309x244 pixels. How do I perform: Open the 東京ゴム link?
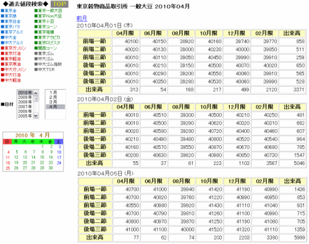(x=46, y=54)
